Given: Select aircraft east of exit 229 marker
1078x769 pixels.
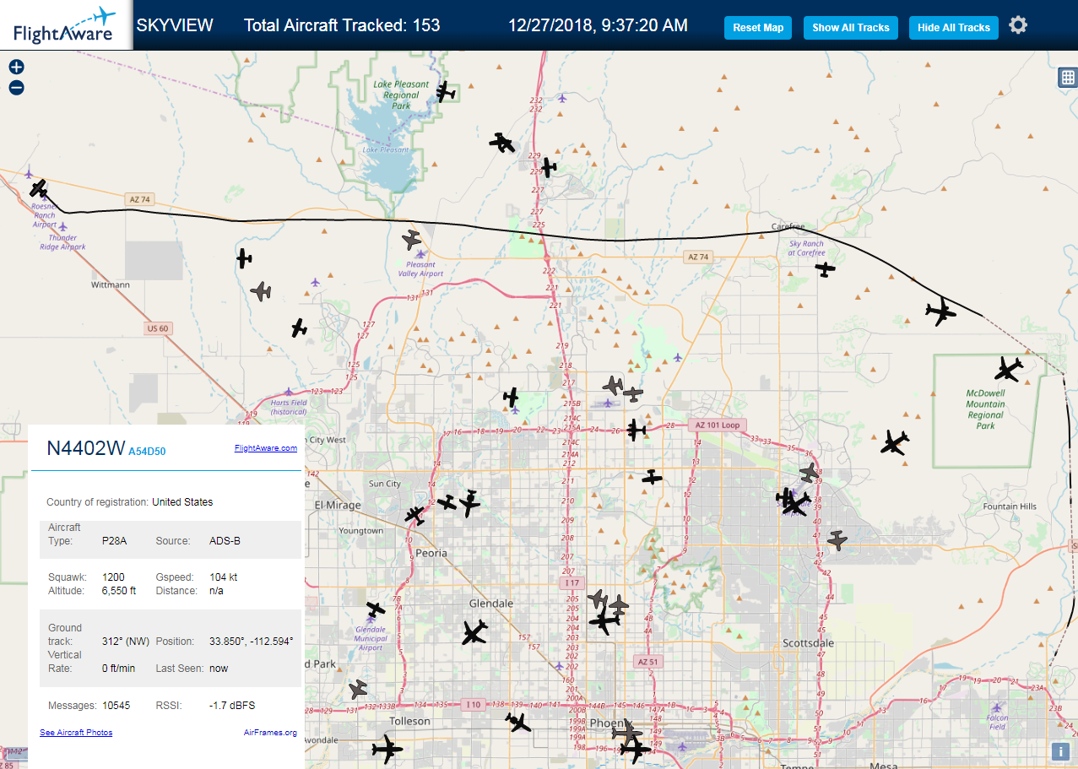Looking at the screenshot, I should click(549, 167).
